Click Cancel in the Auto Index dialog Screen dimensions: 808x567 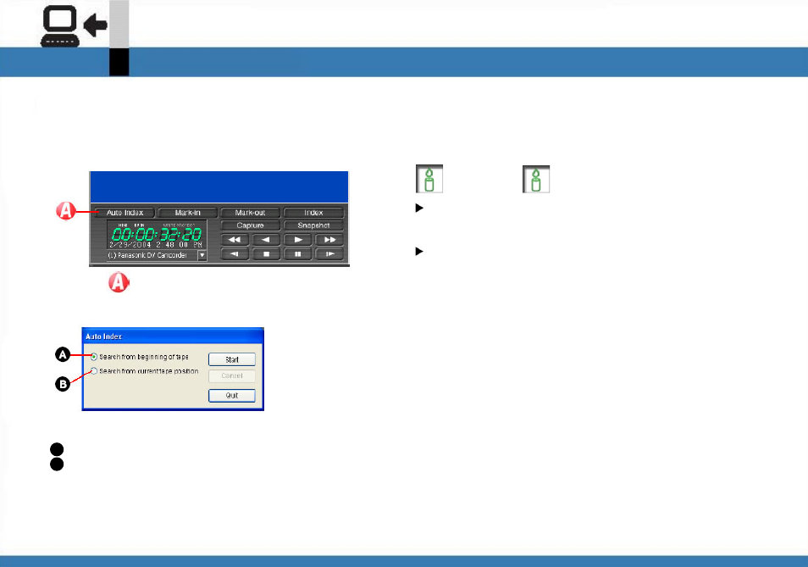(x=232, y=375)
